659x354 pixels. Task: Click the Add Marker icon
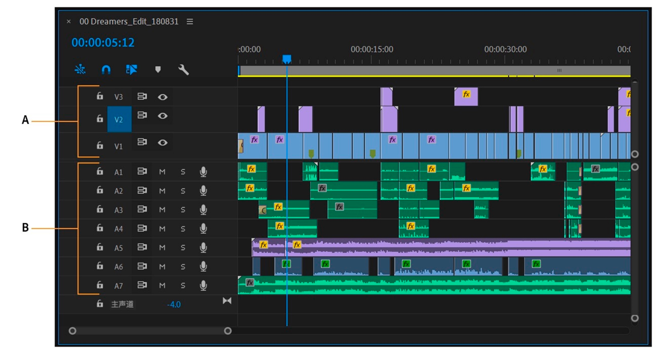tap(158, 70)
